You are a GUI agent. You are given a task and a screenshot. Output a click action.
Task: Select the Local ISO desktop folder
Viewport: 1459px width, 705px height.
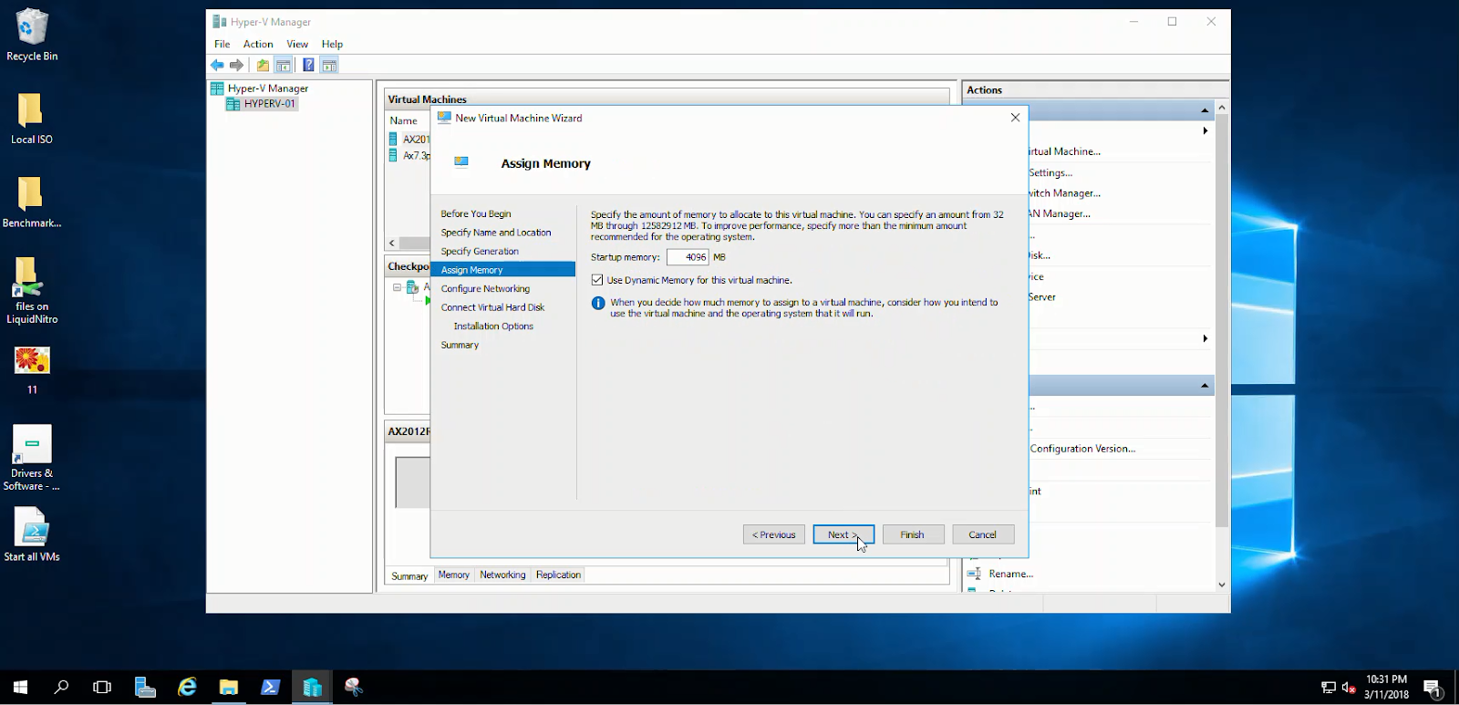pos(32,119)
